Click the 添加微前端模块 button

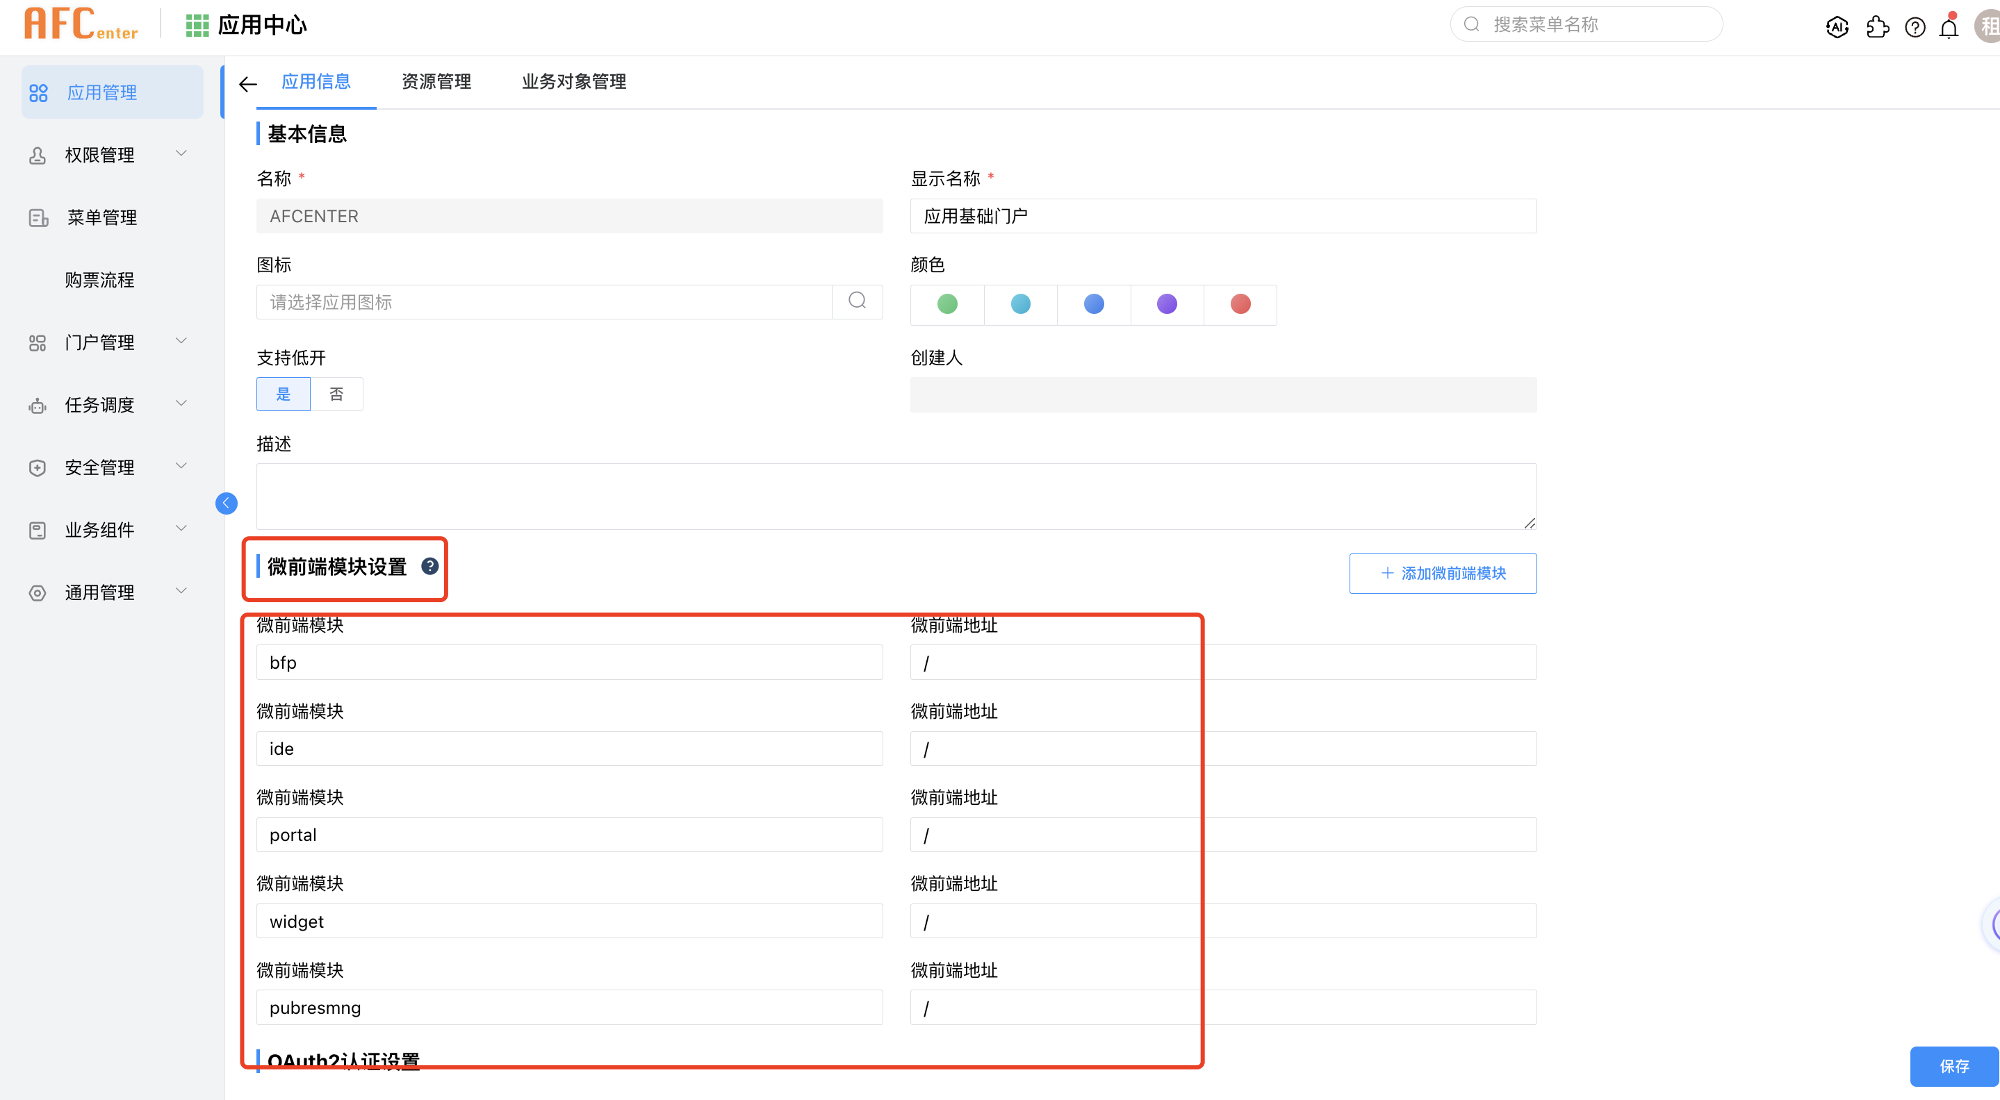point(1443,574)
